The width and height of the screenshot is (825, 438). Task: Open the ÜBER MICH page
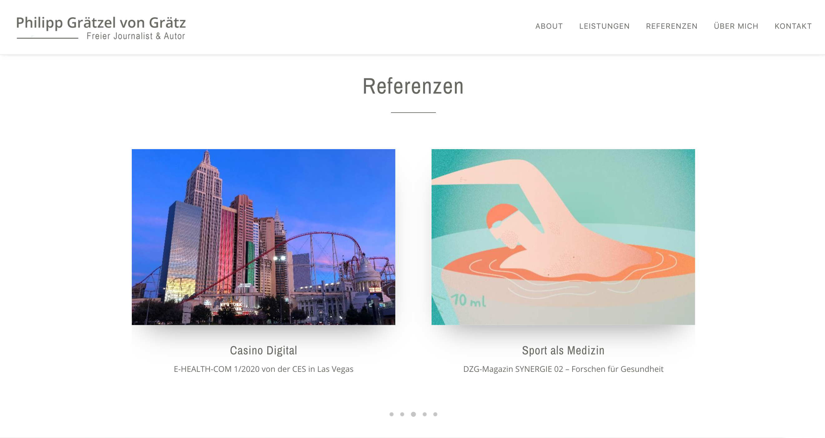(x=736, y=26)
